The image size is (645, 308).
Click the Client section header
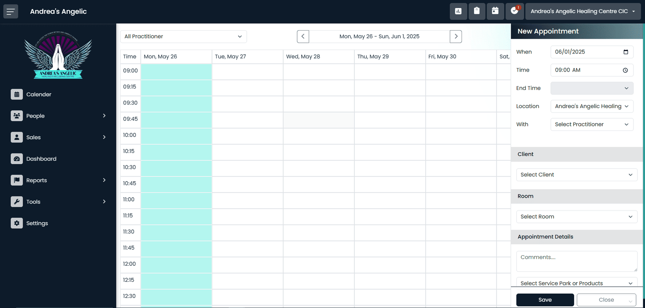pyautogui.click(x=577, y=154)
